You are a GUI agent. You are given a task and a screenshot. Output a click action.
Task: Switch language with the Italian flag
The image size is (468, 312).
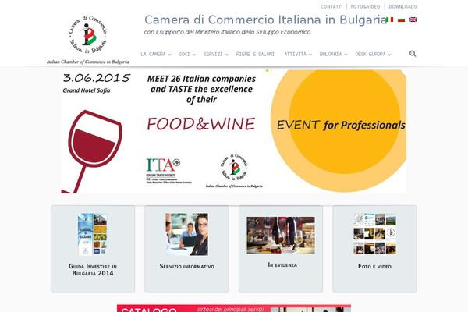(389, 19)
